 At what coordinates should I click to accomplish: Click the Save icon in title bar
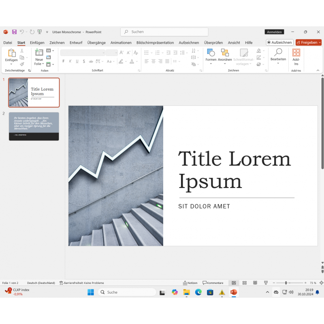pos(14,32)
